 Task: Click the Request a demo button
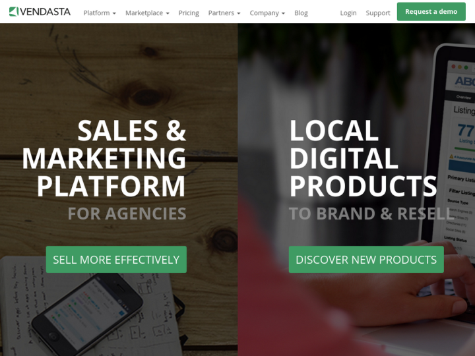point(431,11)
